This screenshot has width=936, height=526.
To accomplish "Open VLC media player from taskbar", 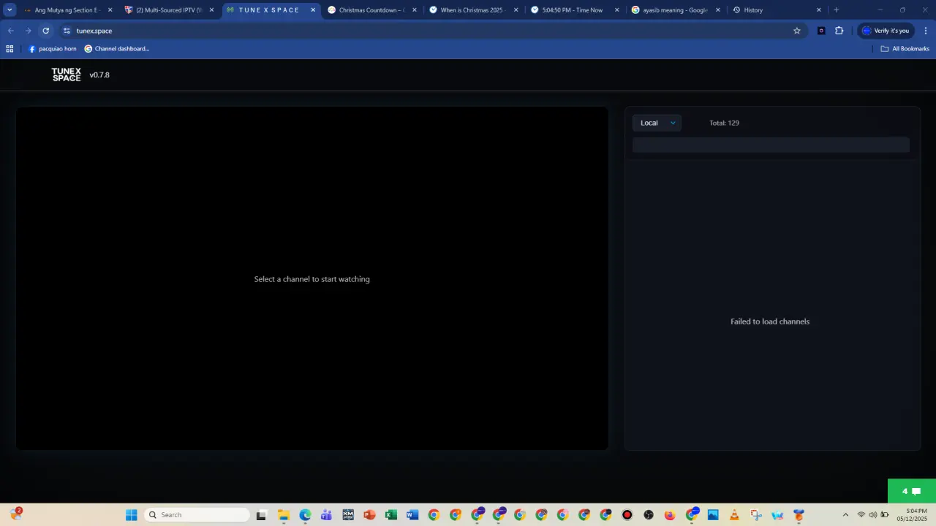I will tap(734, 515).
